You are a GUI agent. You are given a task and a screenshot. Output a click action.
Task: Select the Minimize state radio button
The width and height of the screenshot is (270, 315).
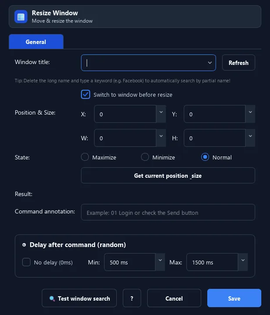tap(145, 157)
